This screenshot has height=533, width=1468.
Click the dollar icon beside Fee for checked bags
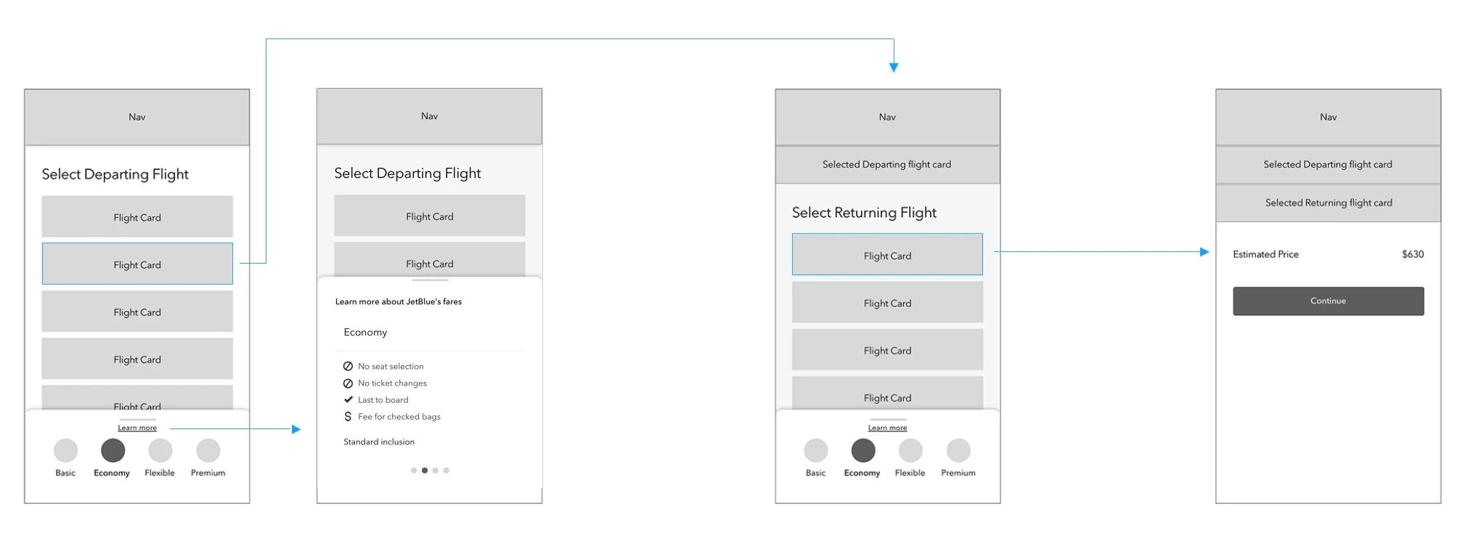pyautogui.click(x=348, y=417)
